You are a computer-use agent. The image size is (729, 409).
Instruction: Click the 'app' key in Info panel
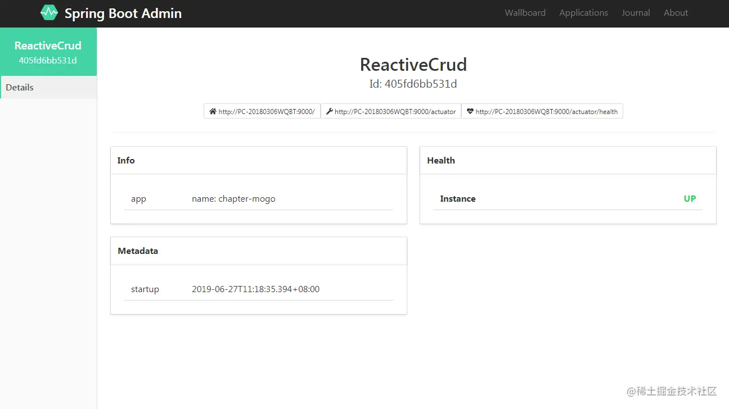(138, 199)
